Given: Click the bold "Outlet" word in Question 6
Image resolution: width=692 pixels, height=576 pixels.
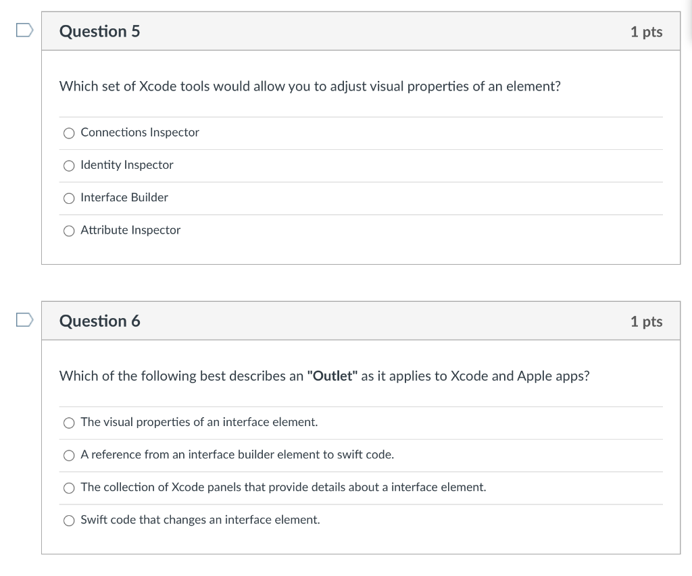Looking at the screenshot, I should click(332, 376).
